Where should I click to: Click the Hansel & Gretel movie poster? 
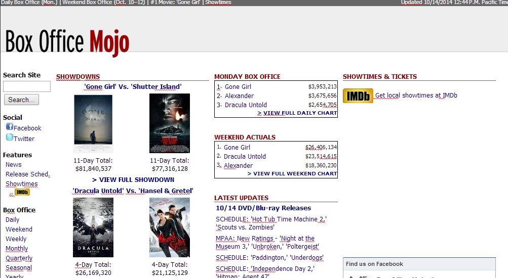coord(170,227)
